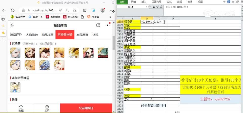243x113 pixels.
Task: Open the 淘正品 bookmark
Action: coord(93,17)
